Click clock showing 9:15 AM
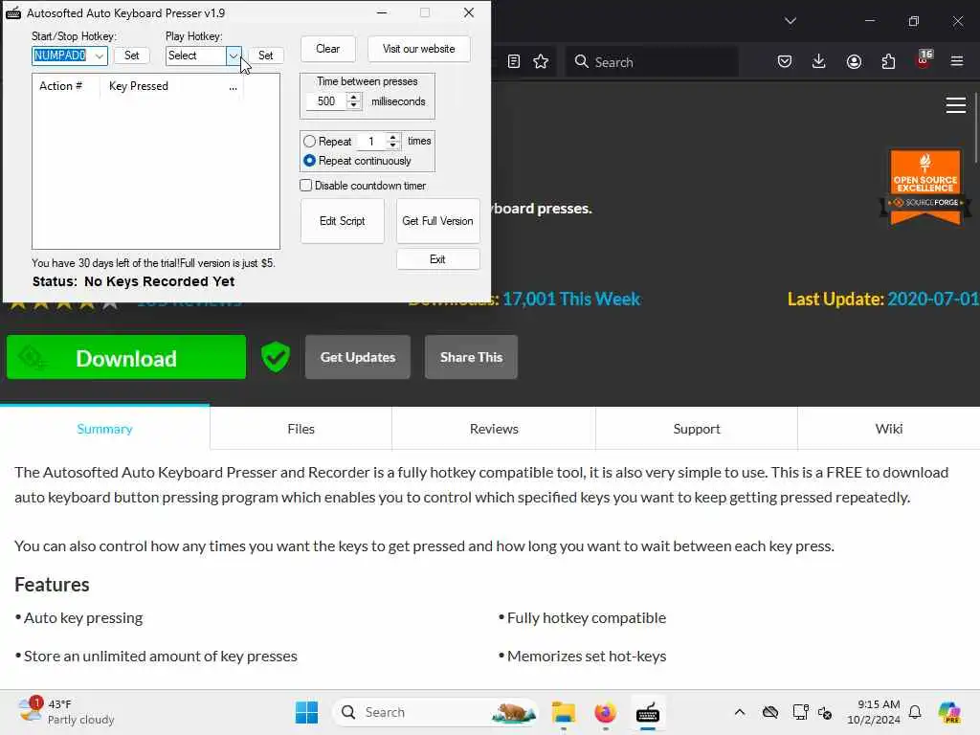 [x=873, y=712]
